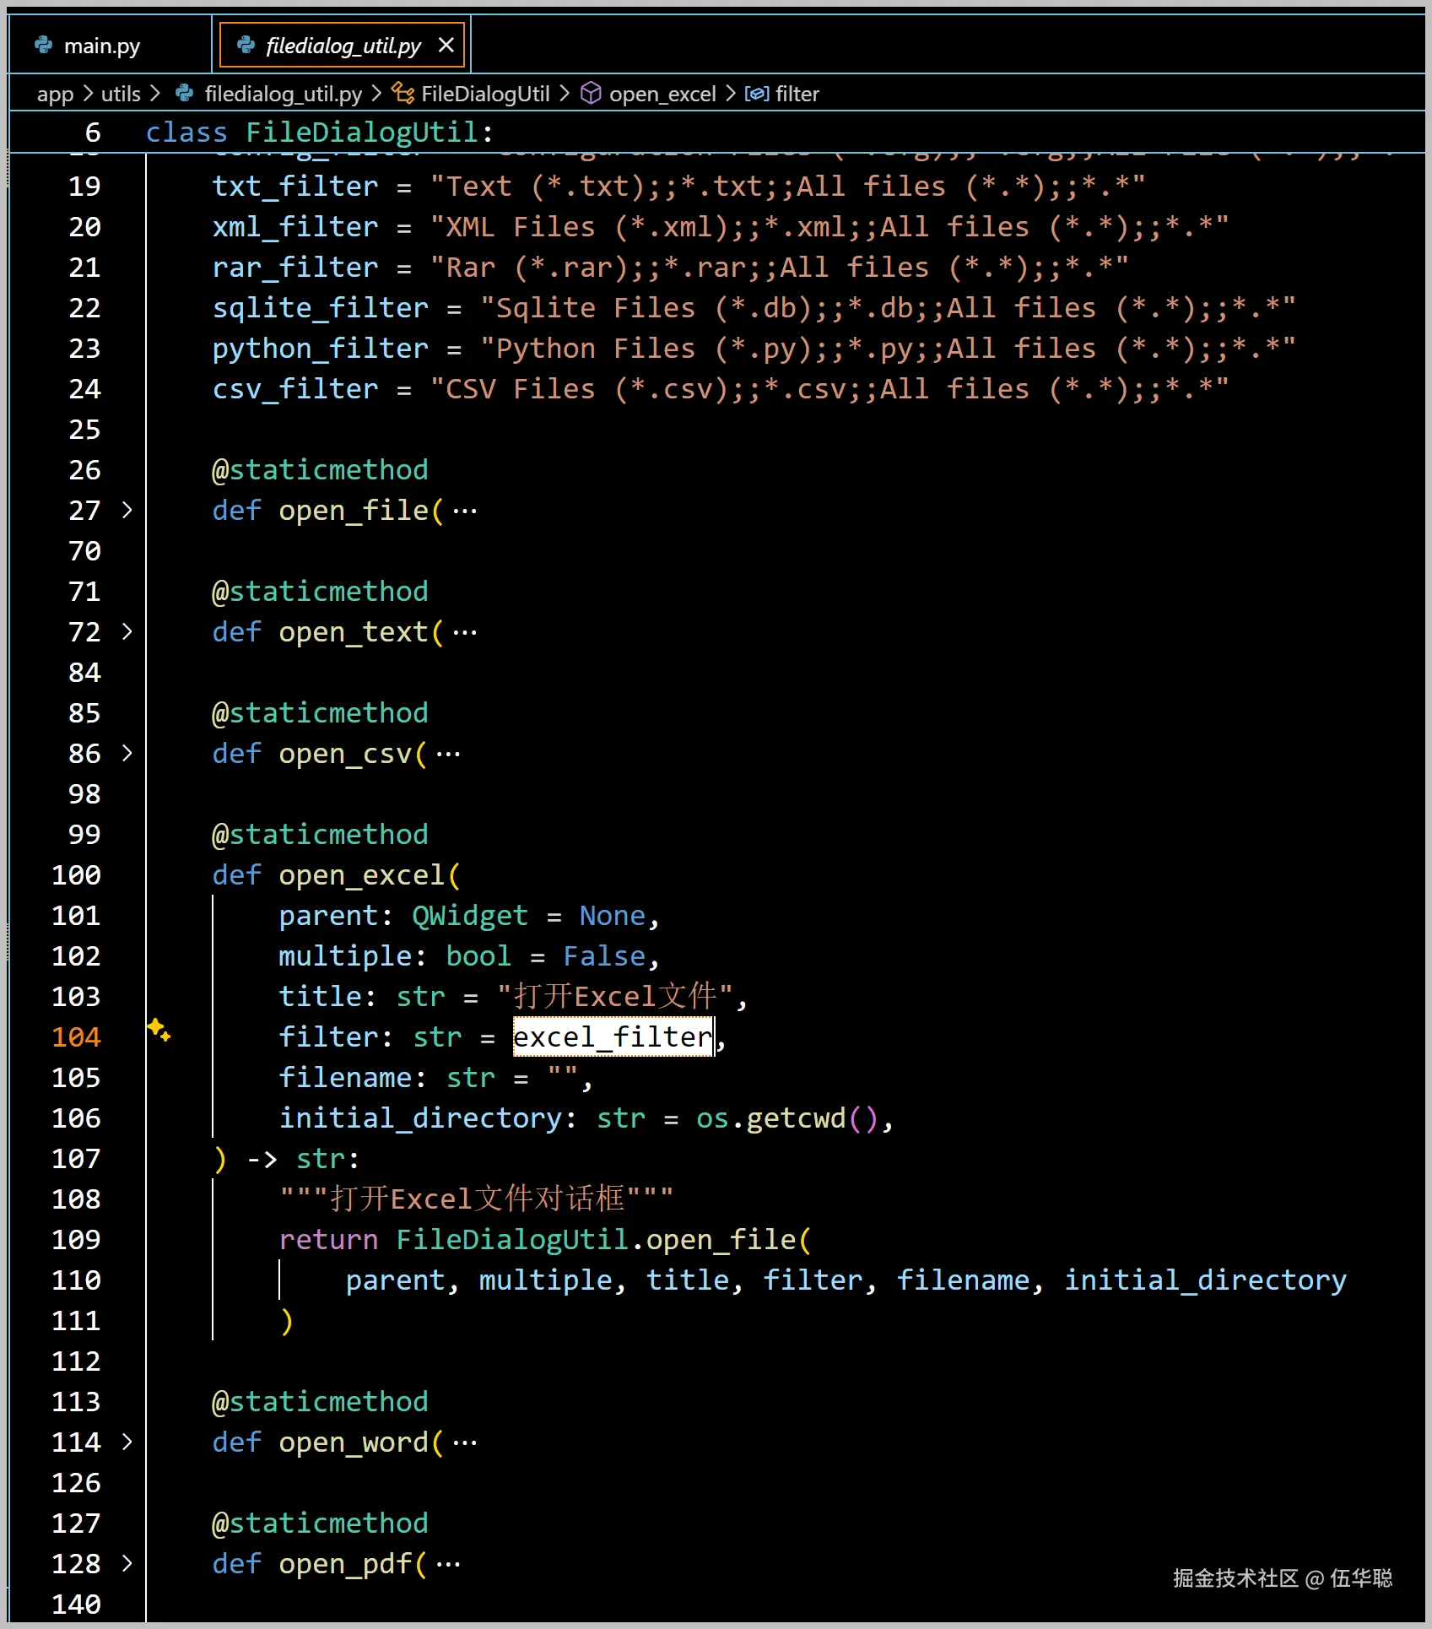The image size is (1432, 1629).
Task: Click the sqlite_filter variable on line 22
Action: [321, 308]
